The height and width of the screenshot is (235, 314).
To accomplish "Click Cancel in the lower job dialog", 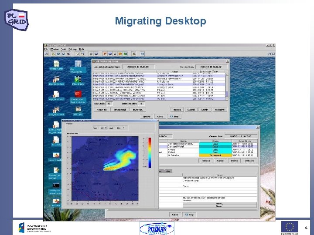I will click(221, 161).
